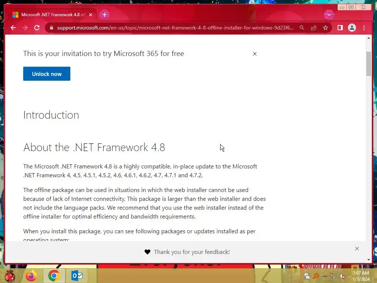377x283 pixels.
Task: Click the address bar URL
Action: 175,28
